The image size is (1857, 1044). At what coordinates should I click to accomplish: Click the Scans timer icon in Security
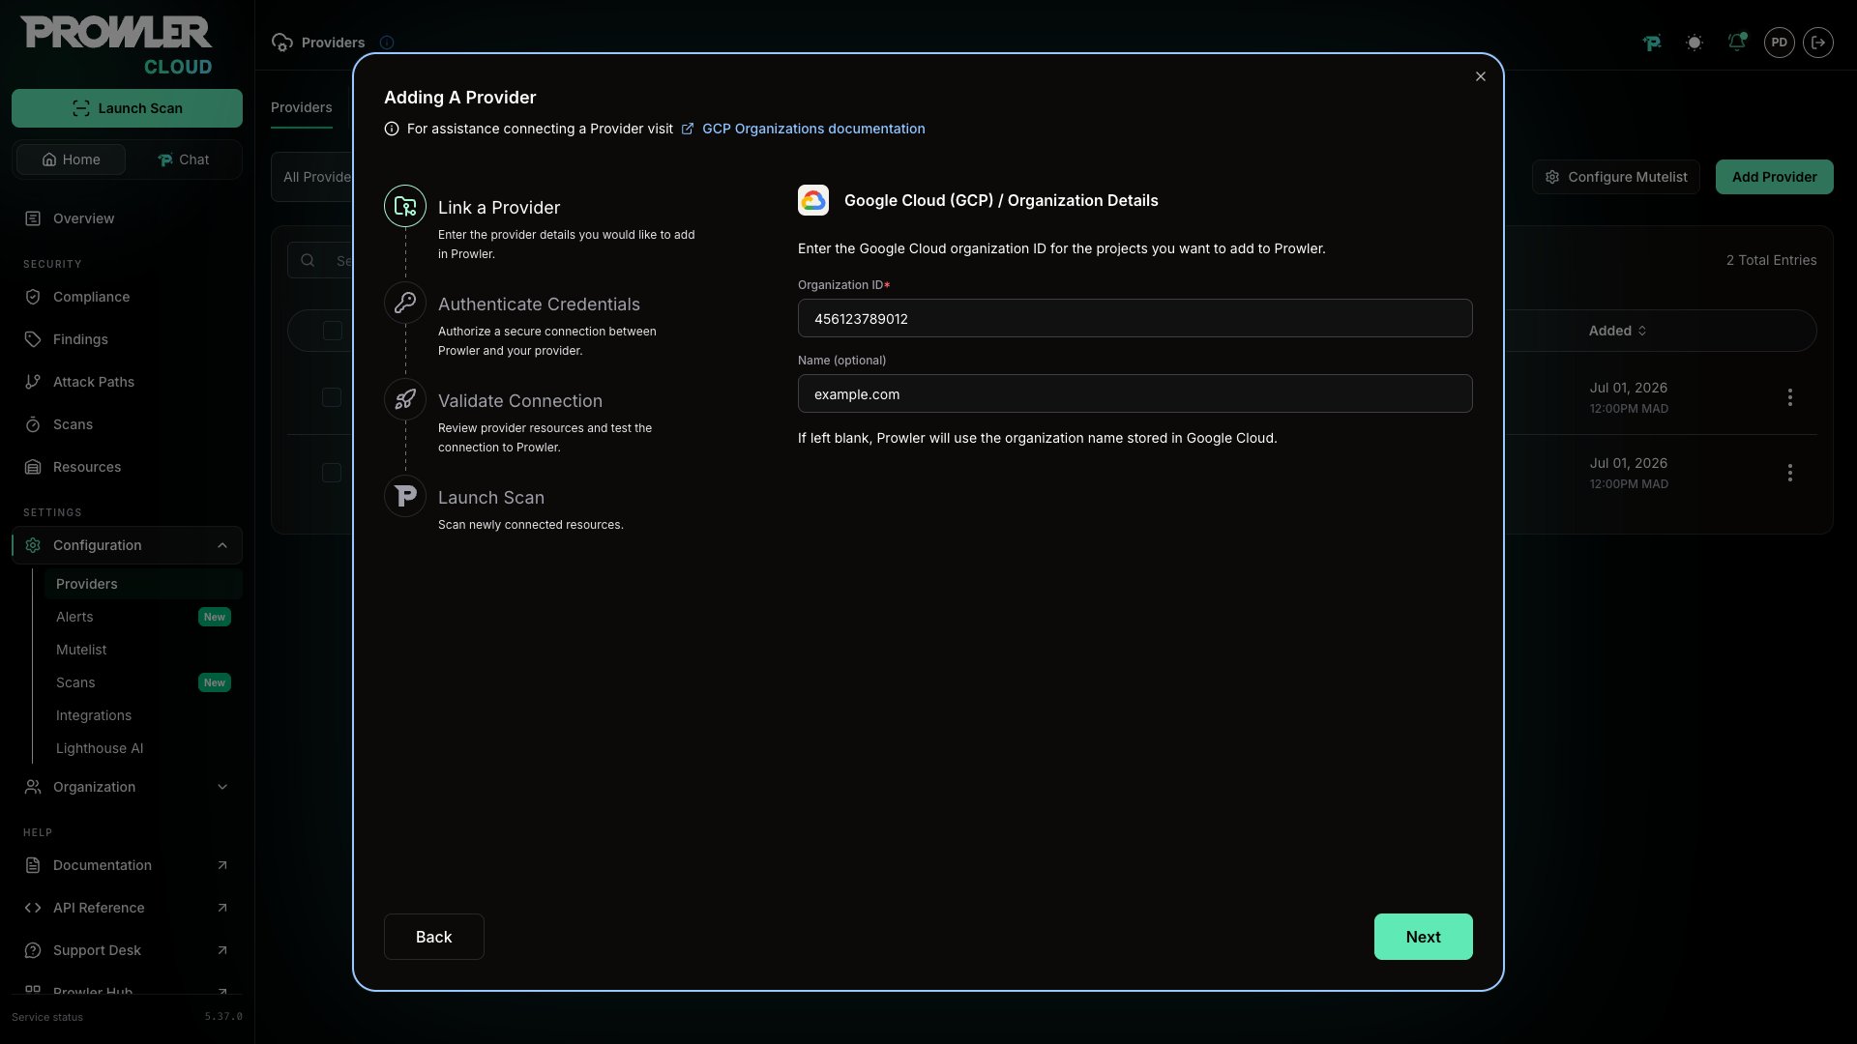tap(33, 424)
